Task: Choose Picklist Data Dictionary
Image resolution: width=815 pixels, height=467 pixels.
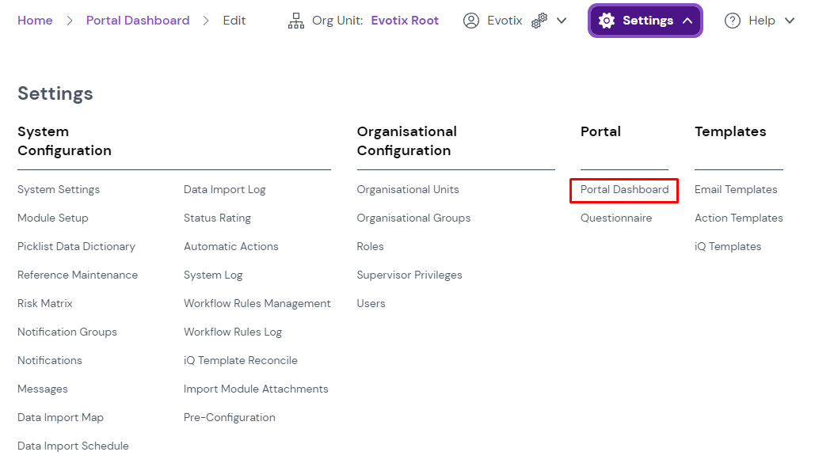Action: point(76,247)
